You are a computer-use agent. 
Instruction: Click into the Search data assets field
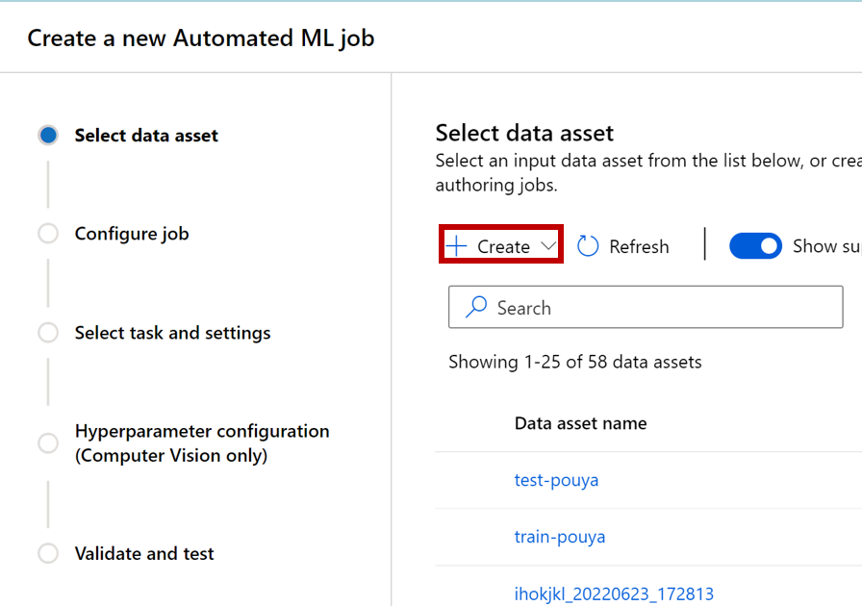[x=646, y=307]
